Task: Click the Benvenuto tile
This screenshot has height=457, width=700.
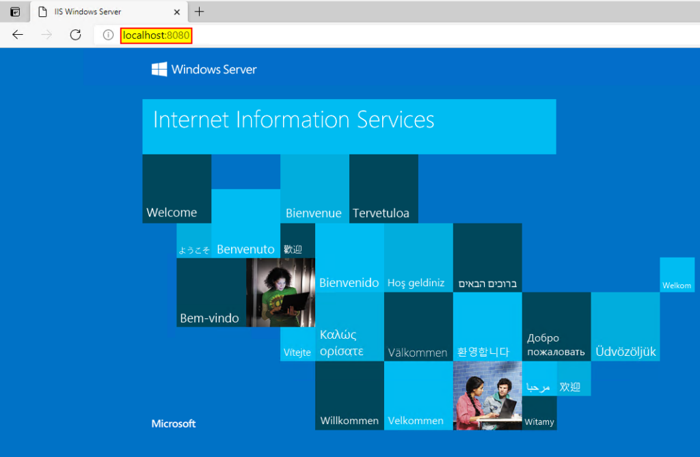Action: (246, 223)
